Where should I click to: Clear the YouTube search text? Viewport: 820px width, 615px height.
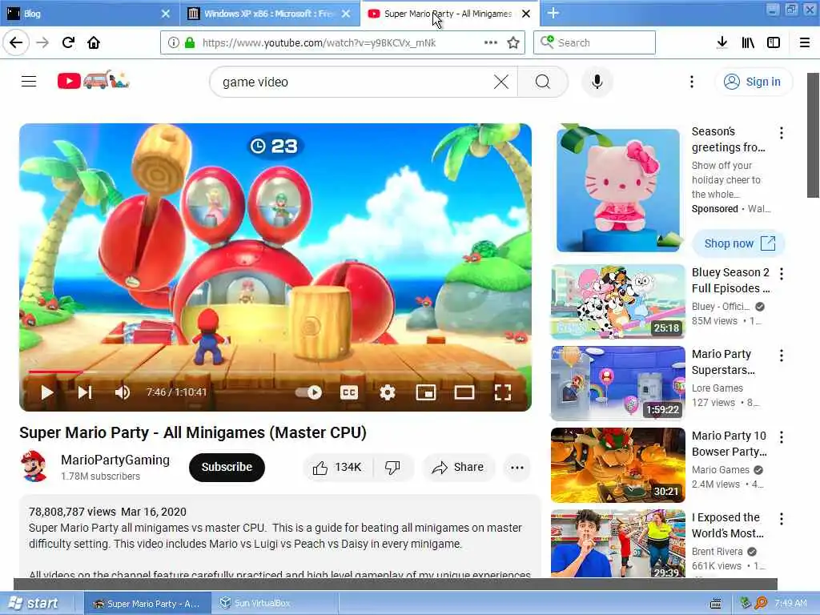tap(501, 82)
